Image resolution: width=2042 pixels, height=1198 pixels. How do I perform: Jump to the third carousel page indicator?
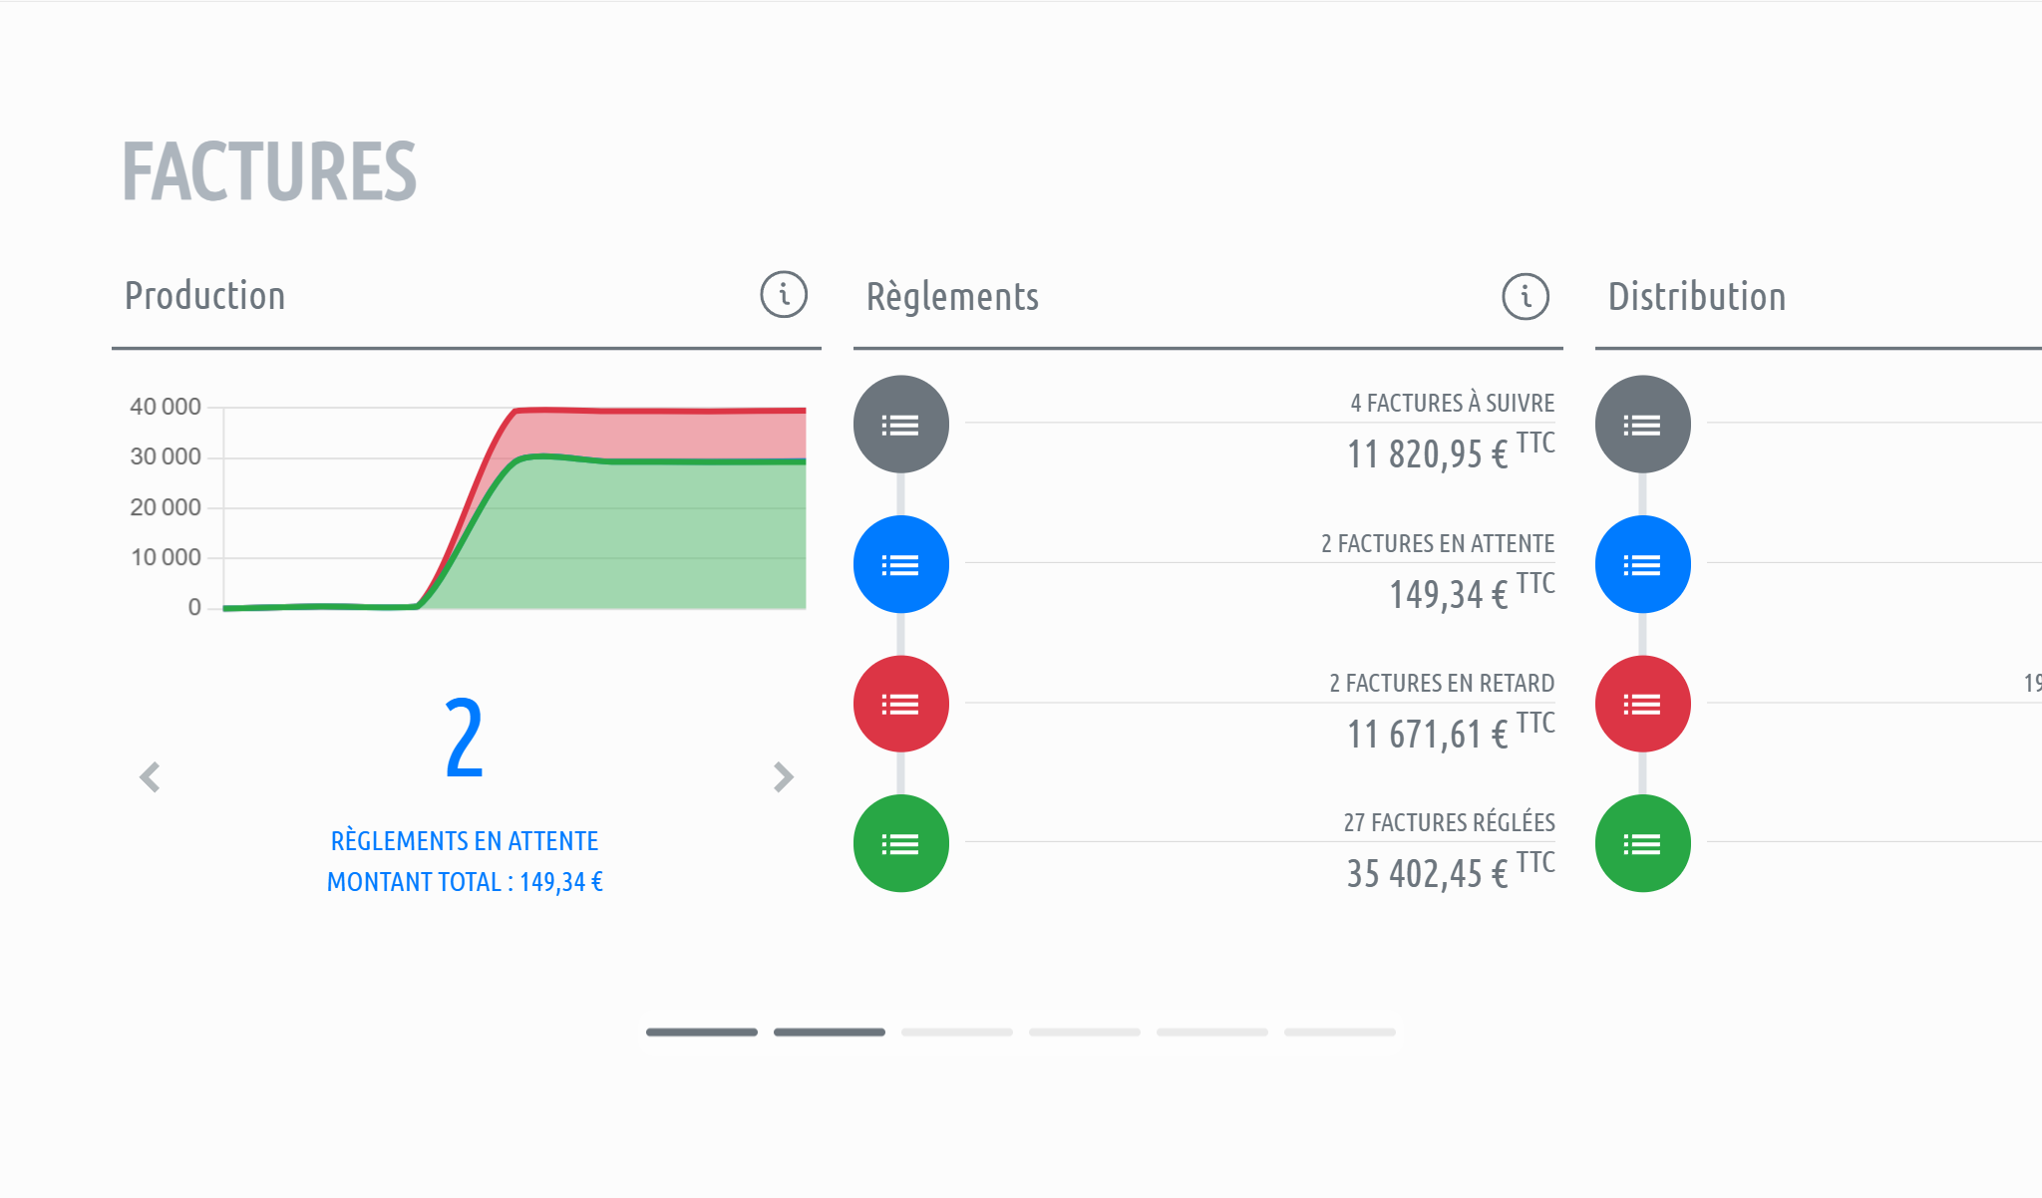click(956, 1033)
